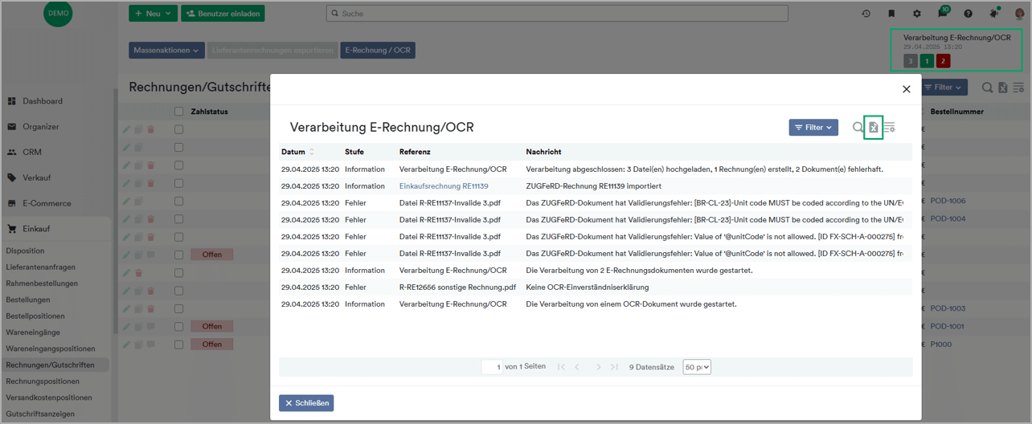This screenshot has height=424, width=1032.
Task: Open the history clock icon in top bar
Action: 866,14
